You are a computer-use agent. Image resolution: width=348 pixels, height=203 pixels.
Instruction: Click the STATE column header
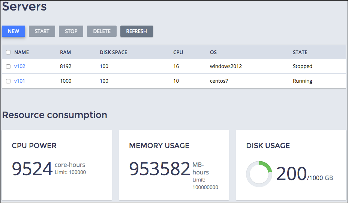tap(300, 52)
